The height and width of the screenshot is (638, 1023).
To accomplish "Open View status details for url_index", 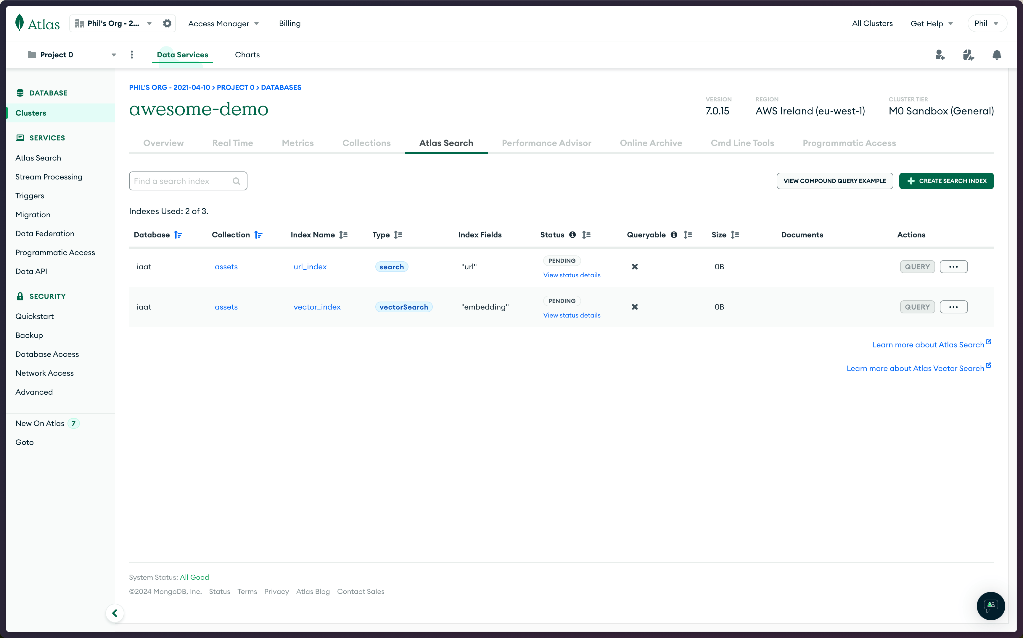I will pyautogui.click(x=572, y=275).
